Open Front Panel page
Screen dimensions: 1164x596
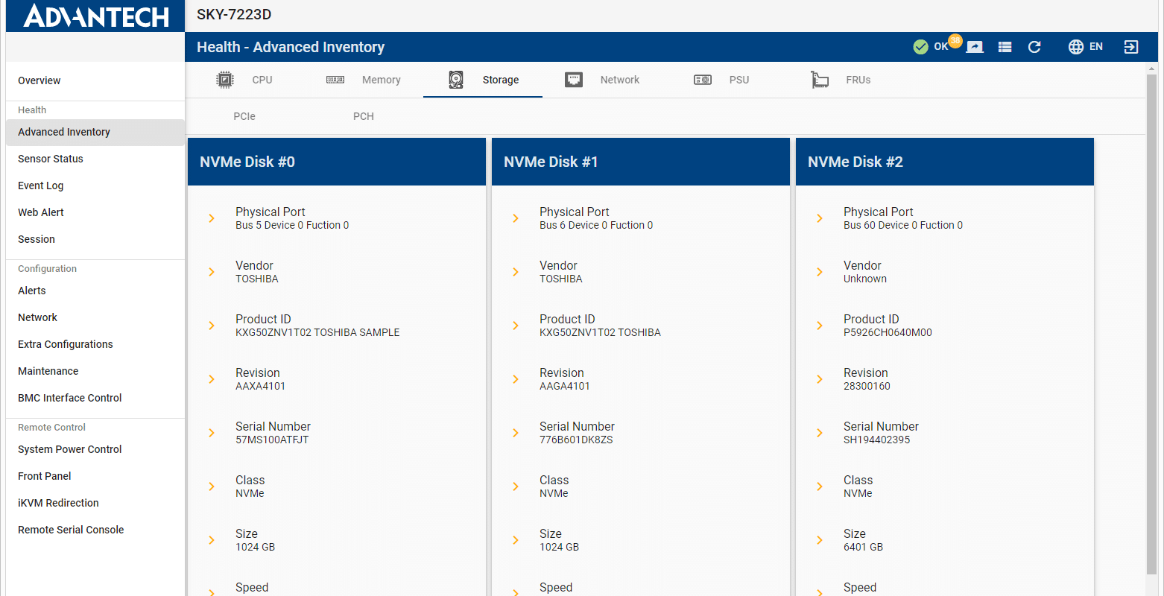pyautogui.click(x=95, y=476)
